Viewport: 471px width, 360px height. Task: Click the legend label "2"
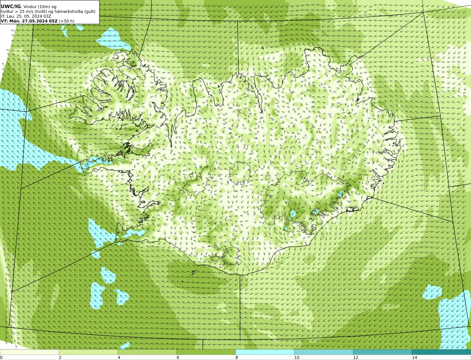(60, 357)
